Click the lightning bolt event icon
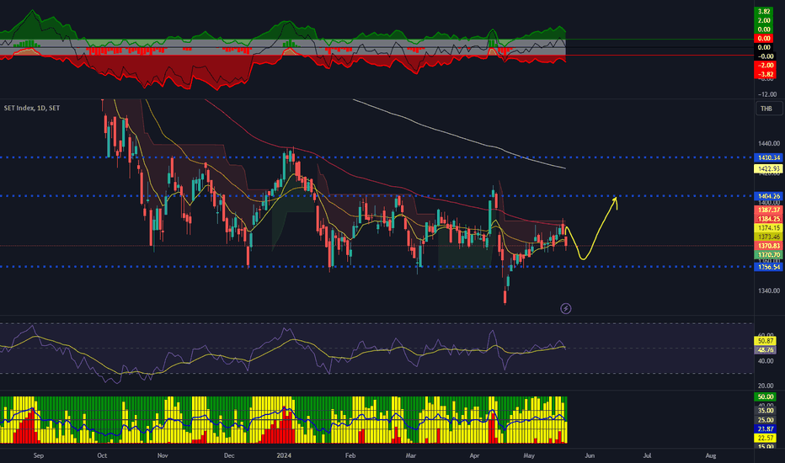Viewport: 785px width, 463px height. [566, 308]
